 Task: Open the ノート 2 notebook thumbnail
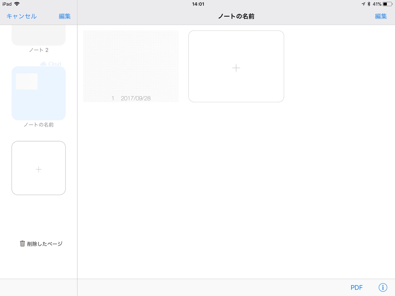[39, 36]
